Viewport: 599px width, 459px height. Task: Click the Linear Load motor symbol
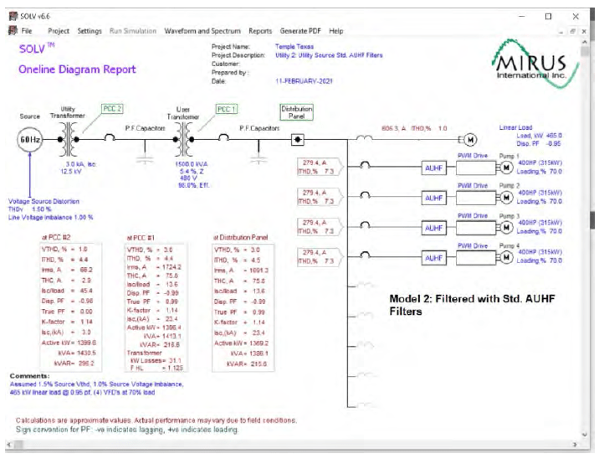pos(469,138)
